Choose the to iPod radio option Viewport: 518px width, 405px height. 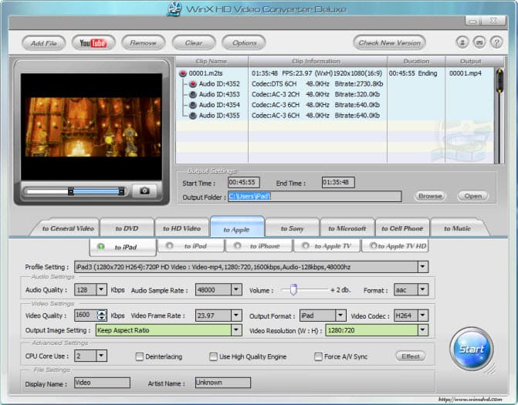point(169,246)
